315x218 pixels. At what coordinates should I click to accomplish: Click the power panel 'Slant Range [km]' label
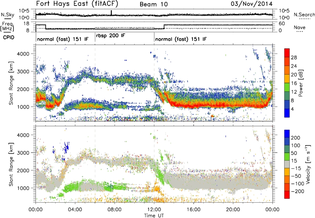point(11,83)
